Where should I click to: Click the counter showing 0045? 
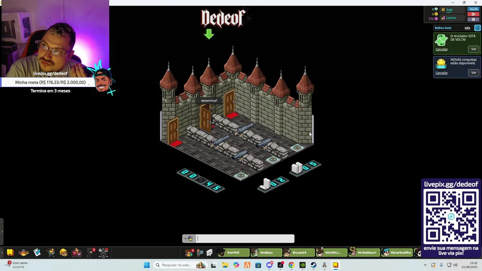click(x=201, y=180)
